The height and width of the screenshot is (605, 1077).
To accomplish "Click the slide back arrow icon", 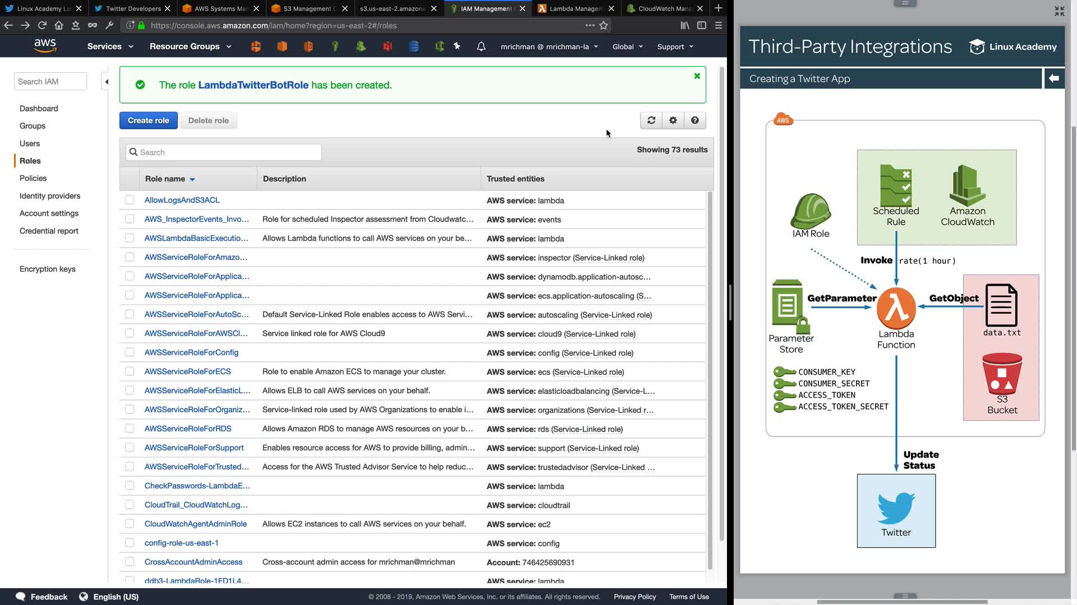I will point(1053,78).
